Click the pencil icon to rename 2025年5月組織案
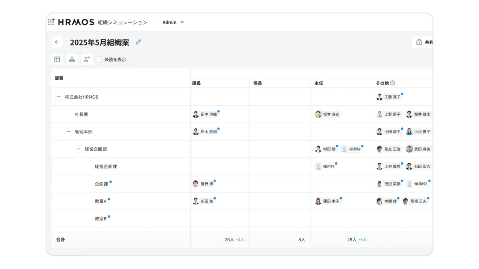 click(138, 41)
